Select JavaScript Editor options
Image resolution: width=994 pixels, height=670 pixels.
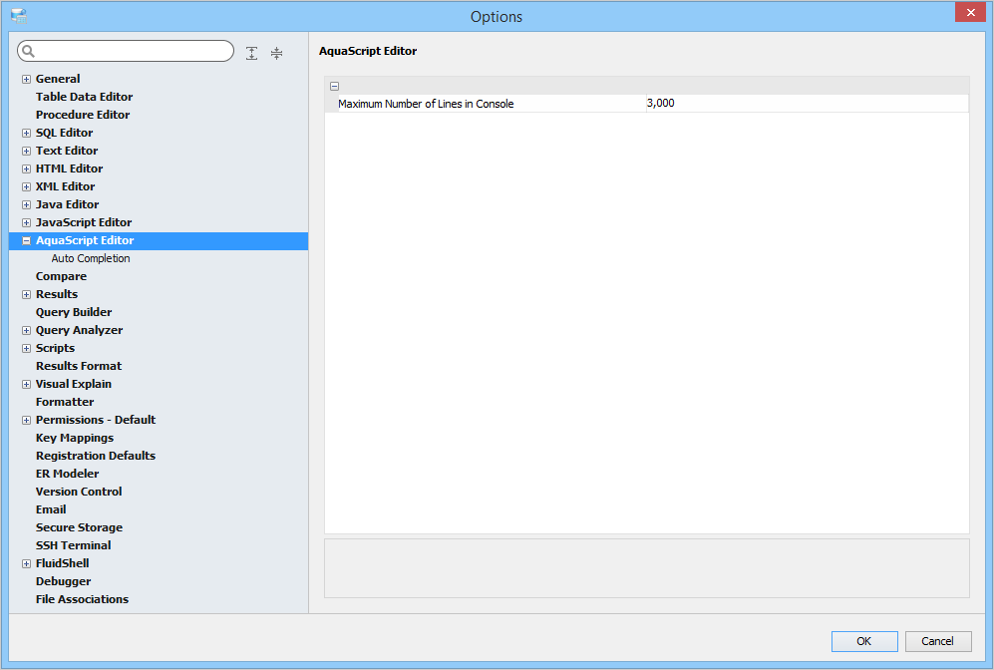tap(84, 222)
